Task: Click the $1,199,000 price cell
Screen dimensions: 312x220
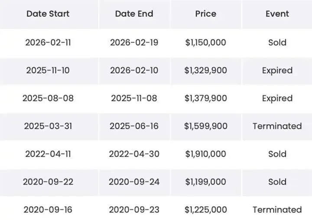Action: coord(205,182)
